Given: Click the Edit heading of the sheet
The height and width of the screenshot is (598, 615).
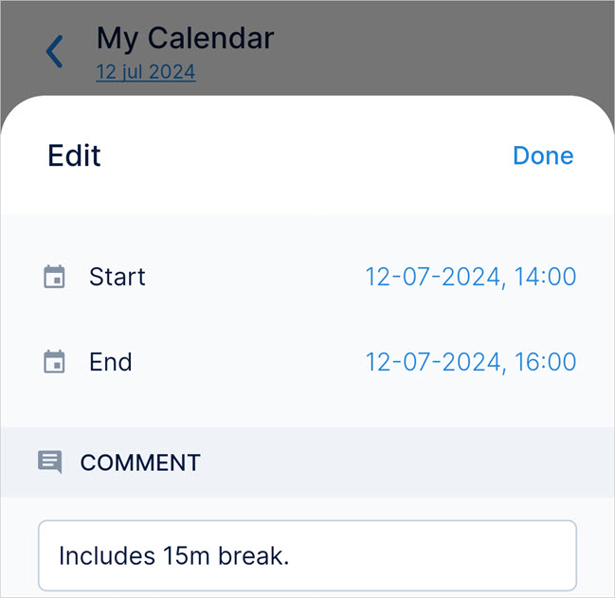Looking at the screenshot, I should pyautogui.click(x=74, y=155).
